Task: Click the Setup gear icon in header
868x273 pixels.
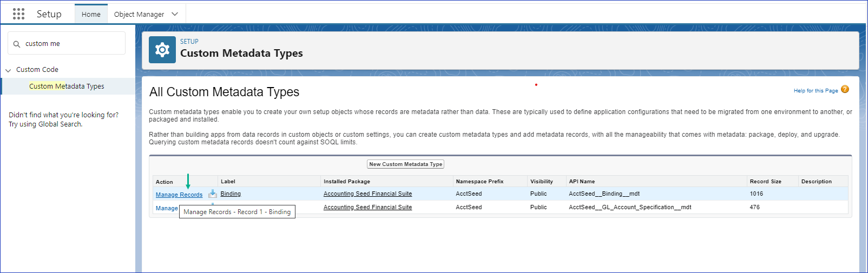Action: tap(162, 50)
